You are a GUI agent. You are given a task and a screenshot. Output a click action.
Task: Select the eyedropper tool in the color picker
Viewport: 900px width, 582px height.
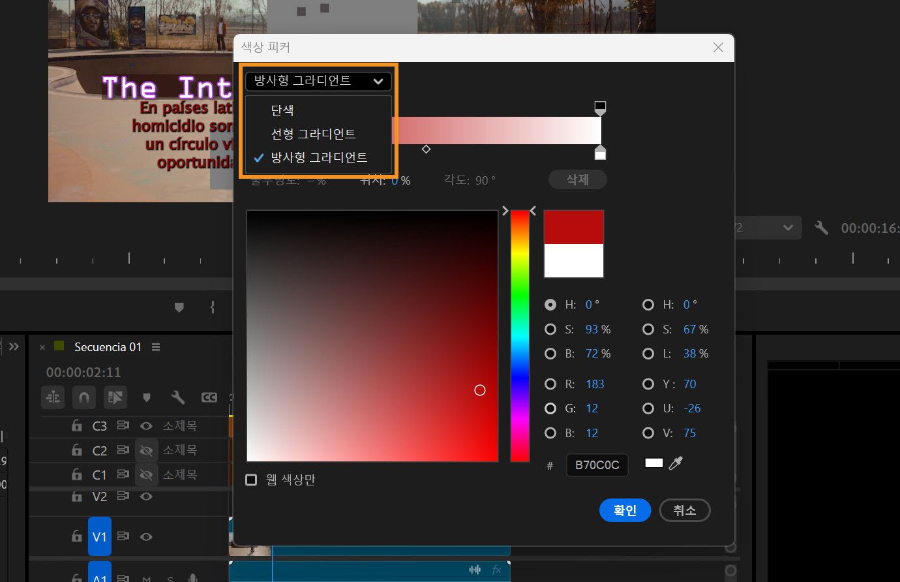[676, 463]
